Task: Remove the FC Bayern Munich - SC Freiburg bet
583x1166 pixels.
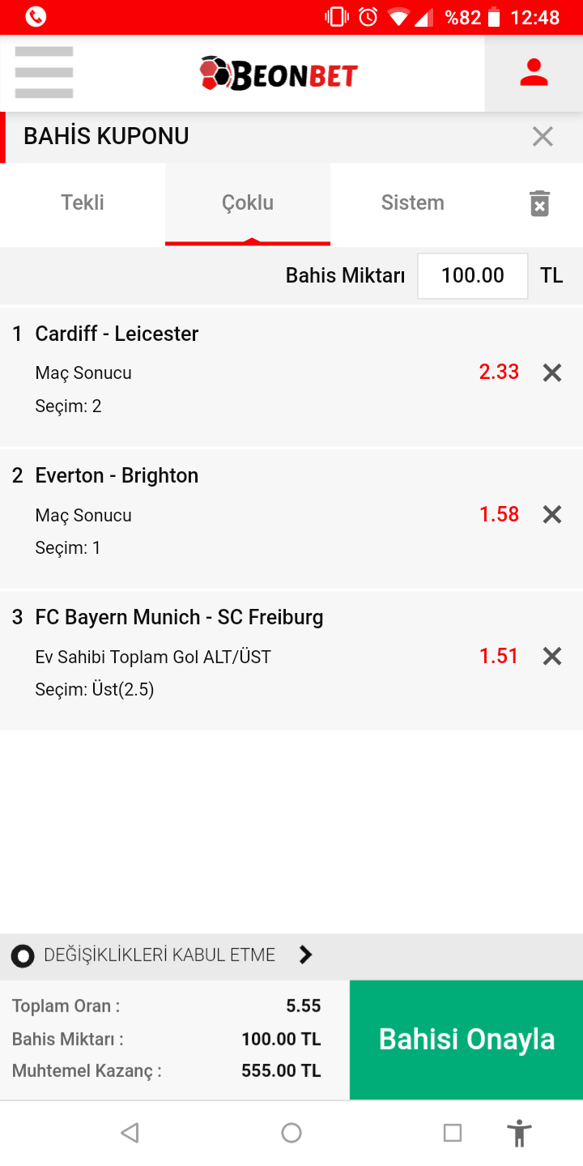Action: pos(552,656)
